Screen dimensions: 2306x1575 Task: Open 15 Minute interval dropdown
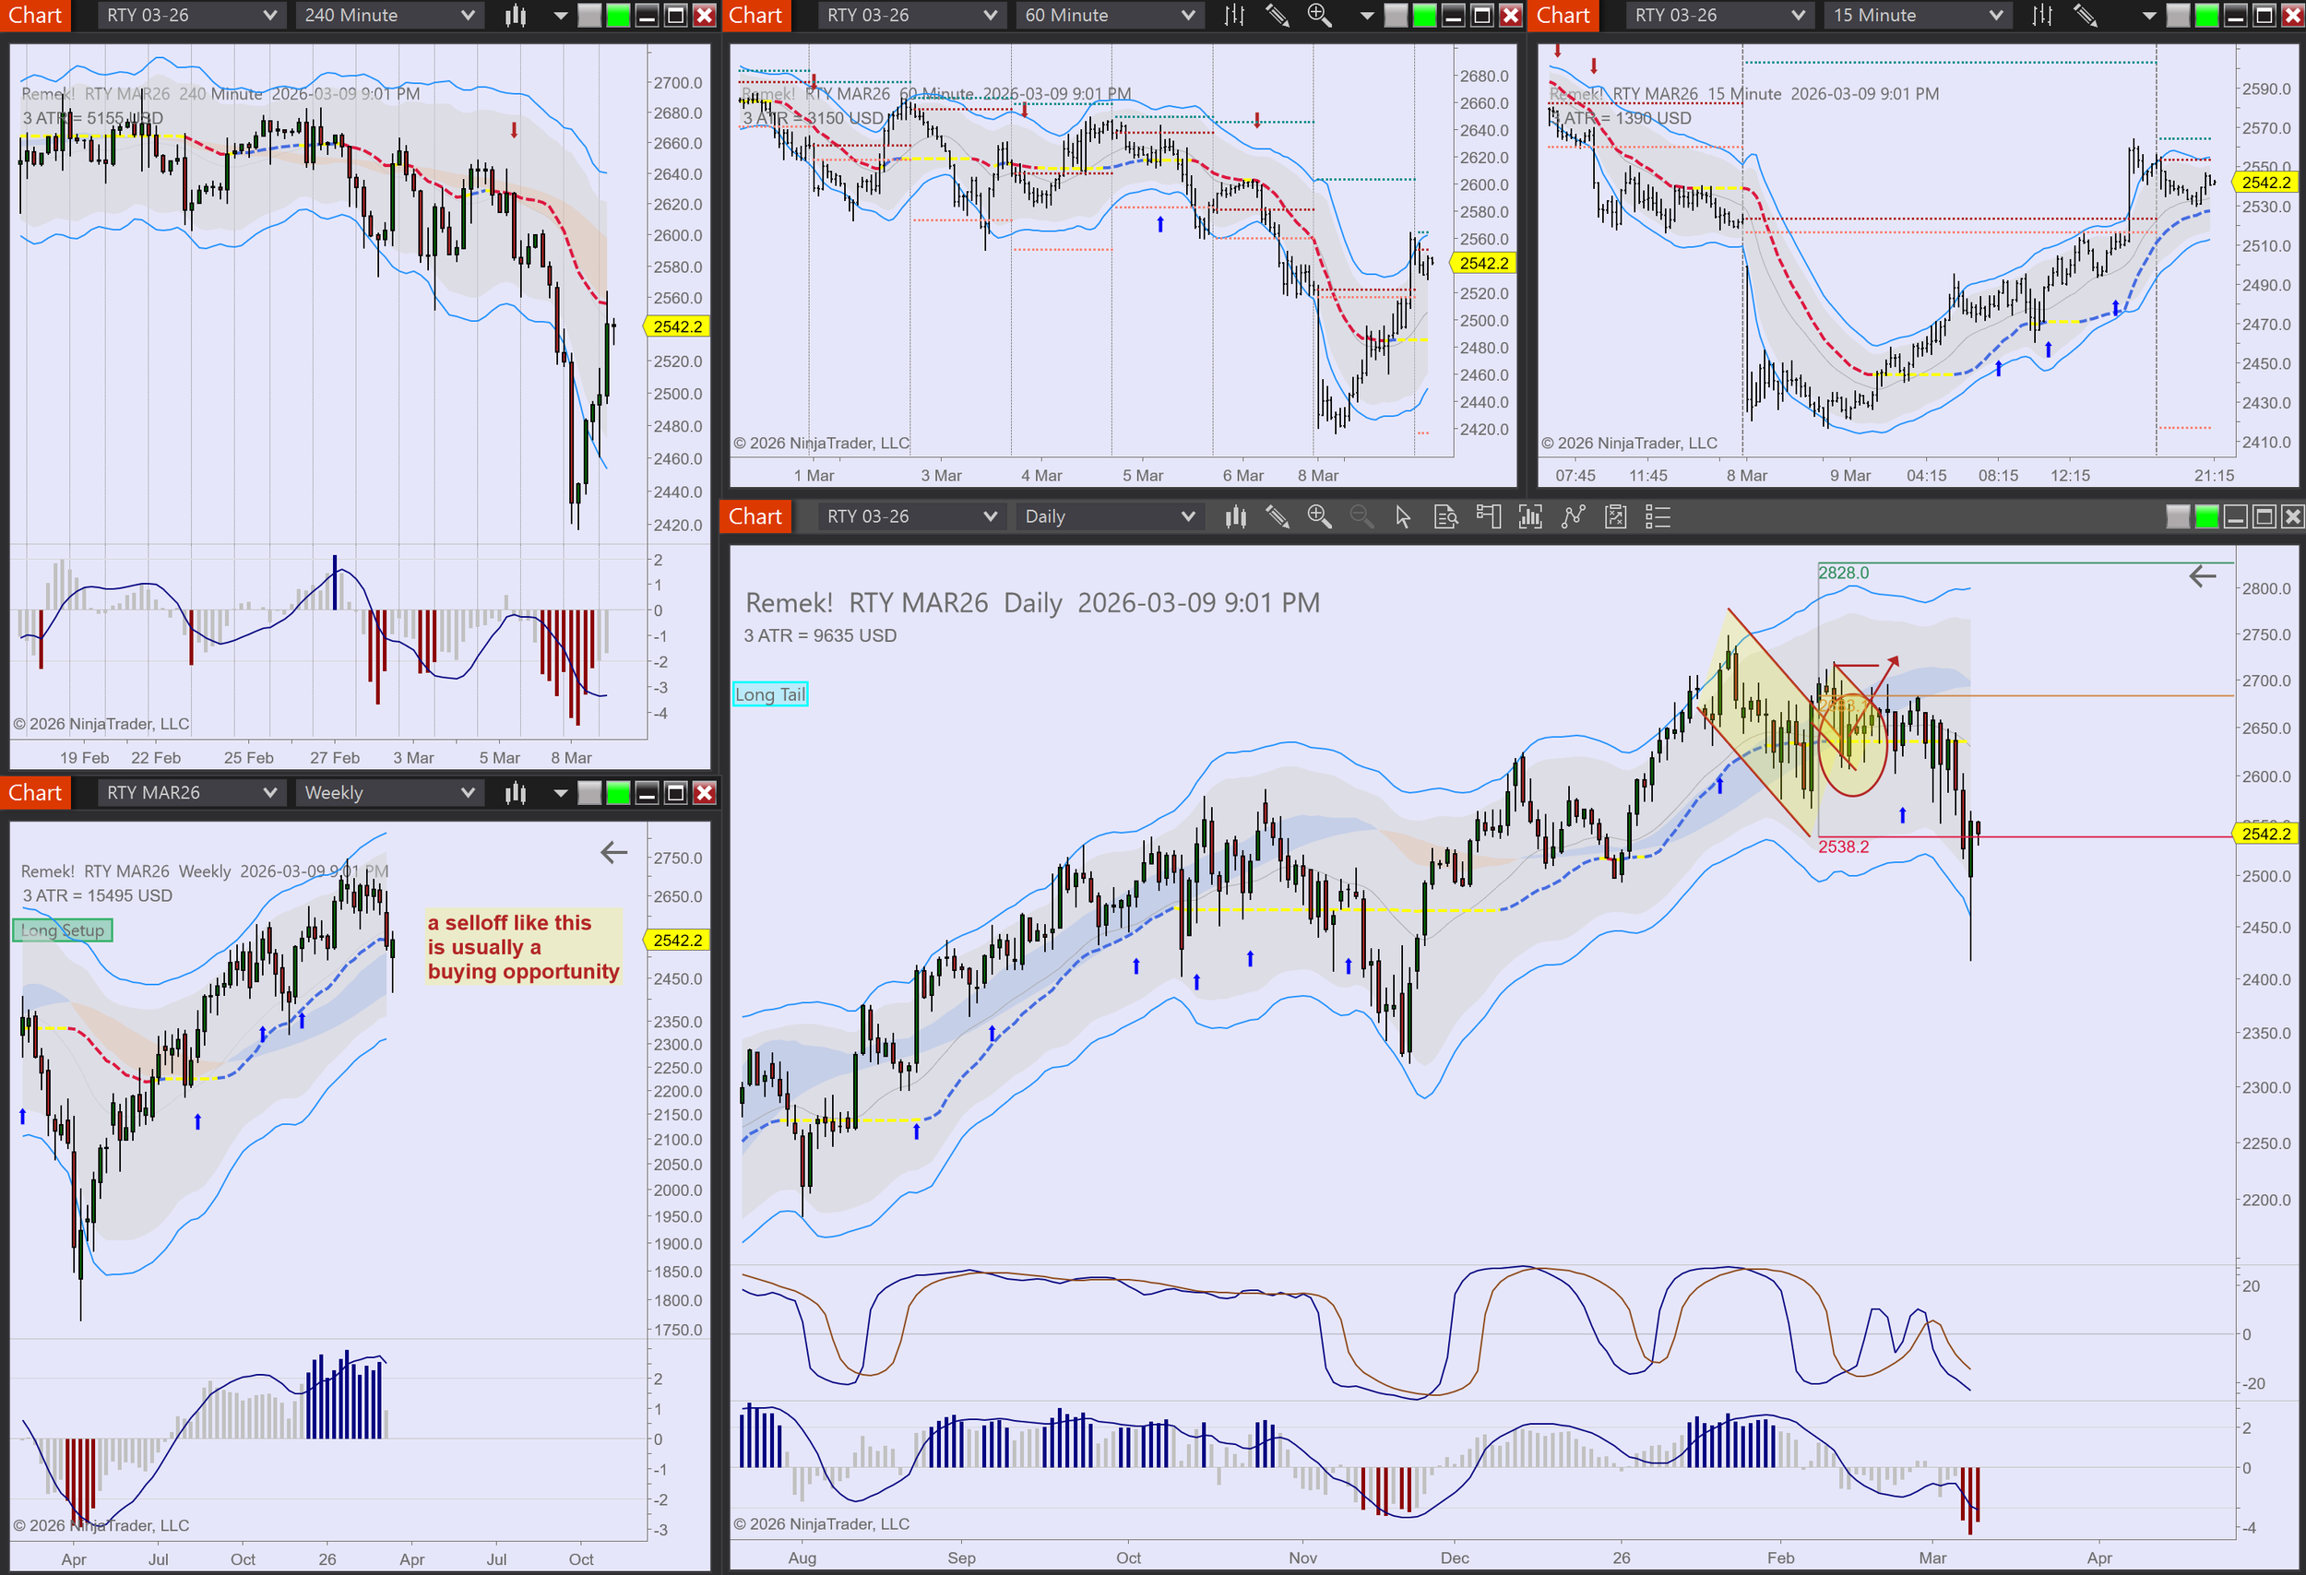1917,15
